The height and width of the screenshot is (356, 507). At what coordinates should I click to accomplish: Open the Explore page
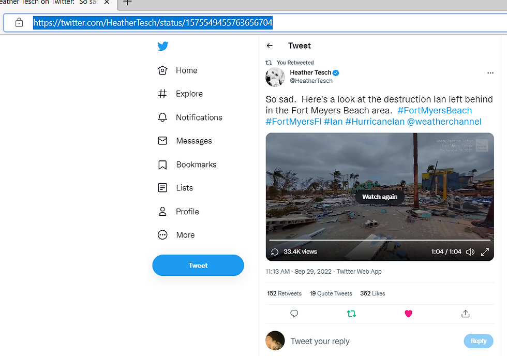point(180,94)
